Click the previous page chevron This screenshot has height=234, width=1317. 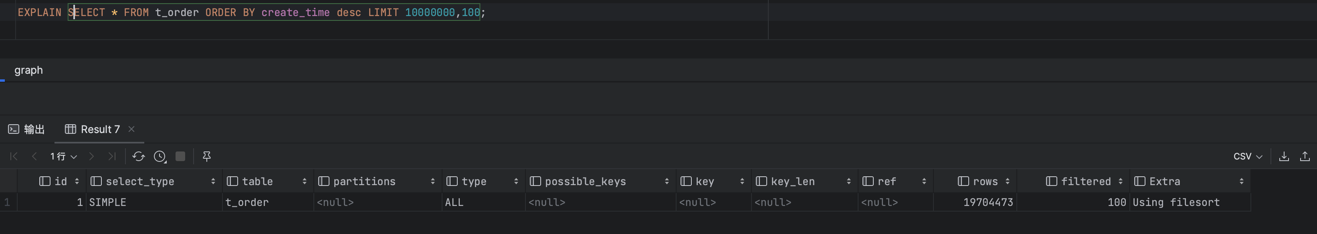point(34,156)
